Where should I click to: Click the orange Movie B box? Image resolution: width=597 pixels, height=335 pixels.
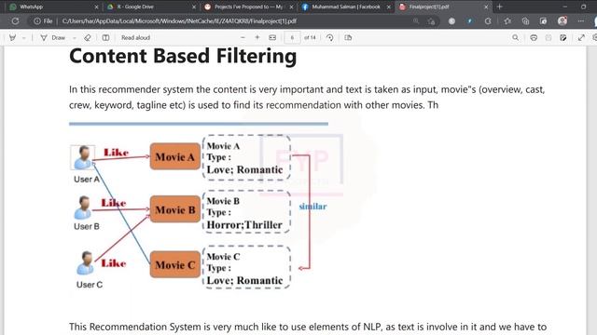(175, 209)
